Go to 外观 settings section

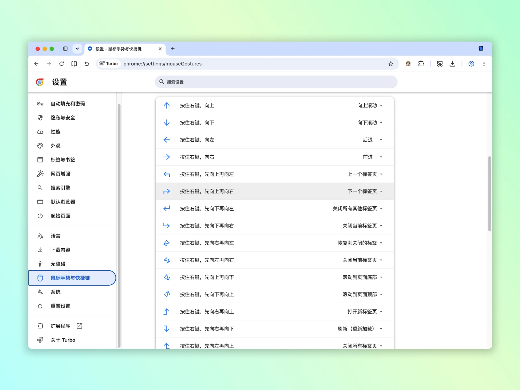[72, 146]
